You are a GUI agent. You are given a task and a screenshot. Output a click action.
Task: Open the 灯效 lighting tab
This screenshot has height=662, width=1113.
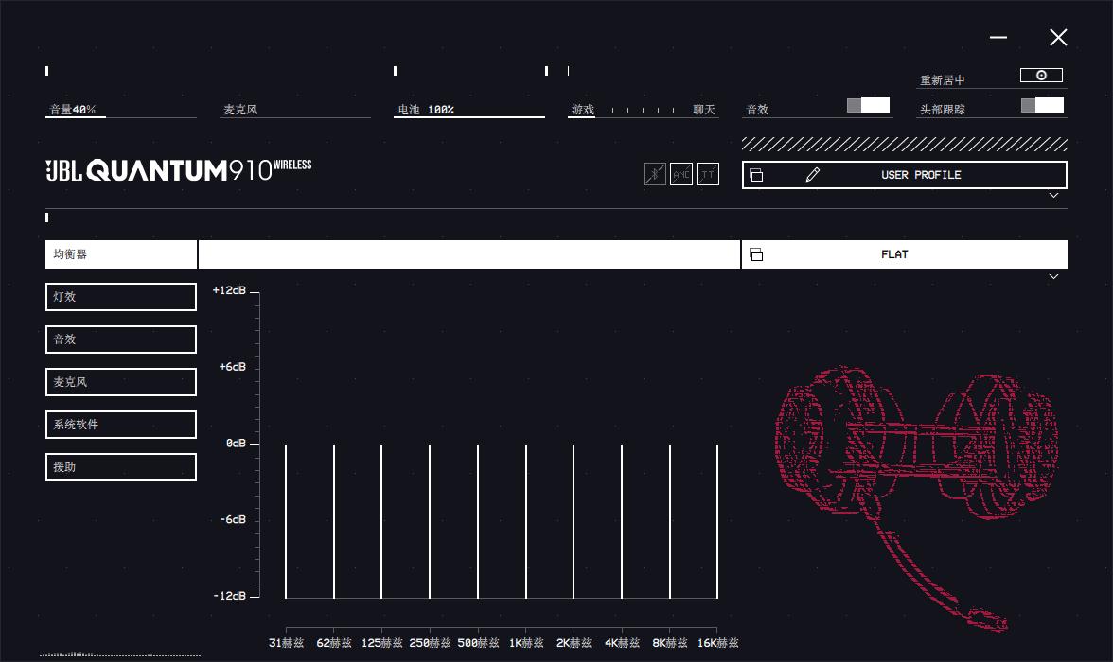point(121,297)
